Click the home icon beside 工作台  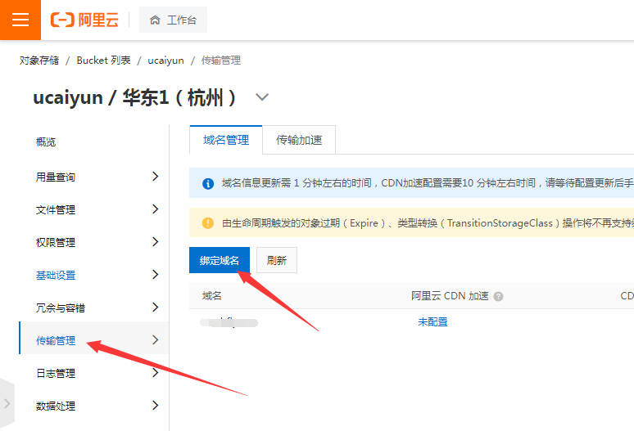coord(155,20)
